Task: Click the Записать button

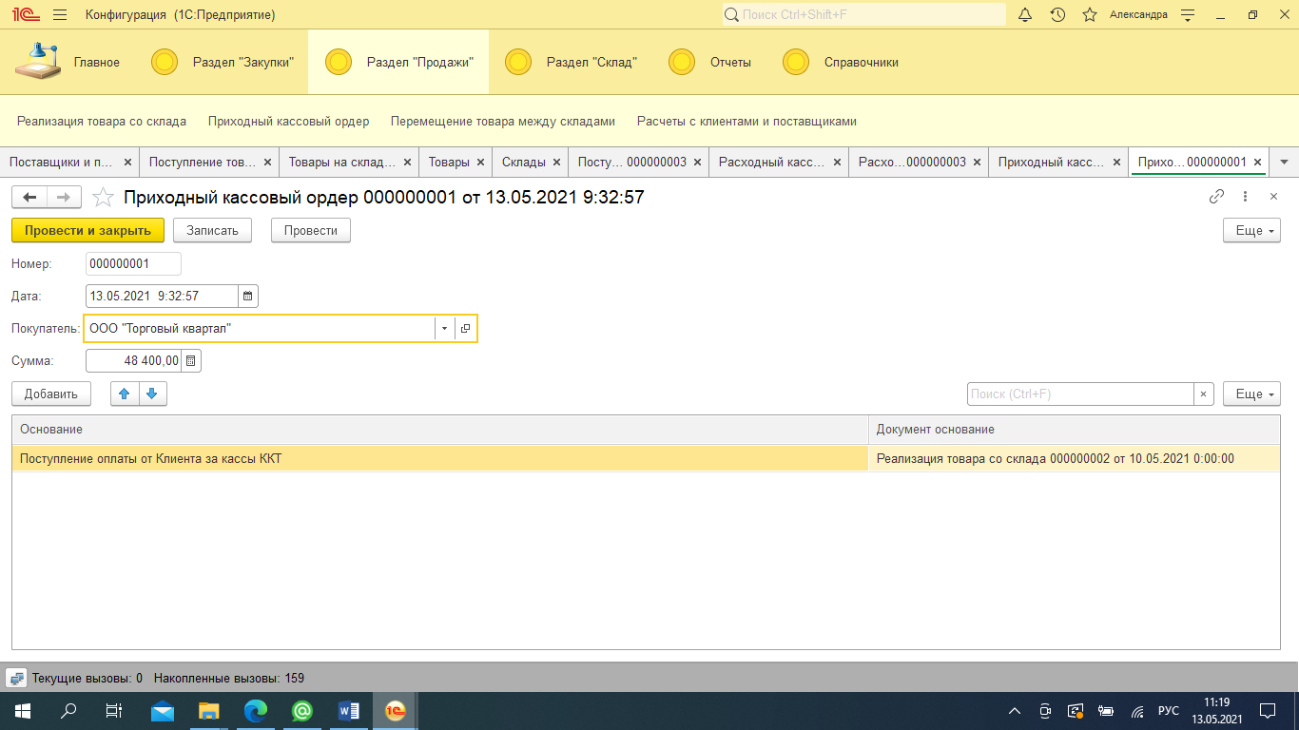Action: [212, 230]
